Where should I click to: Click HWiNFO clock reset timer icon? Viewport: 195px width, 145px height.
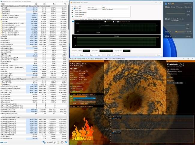54,142
